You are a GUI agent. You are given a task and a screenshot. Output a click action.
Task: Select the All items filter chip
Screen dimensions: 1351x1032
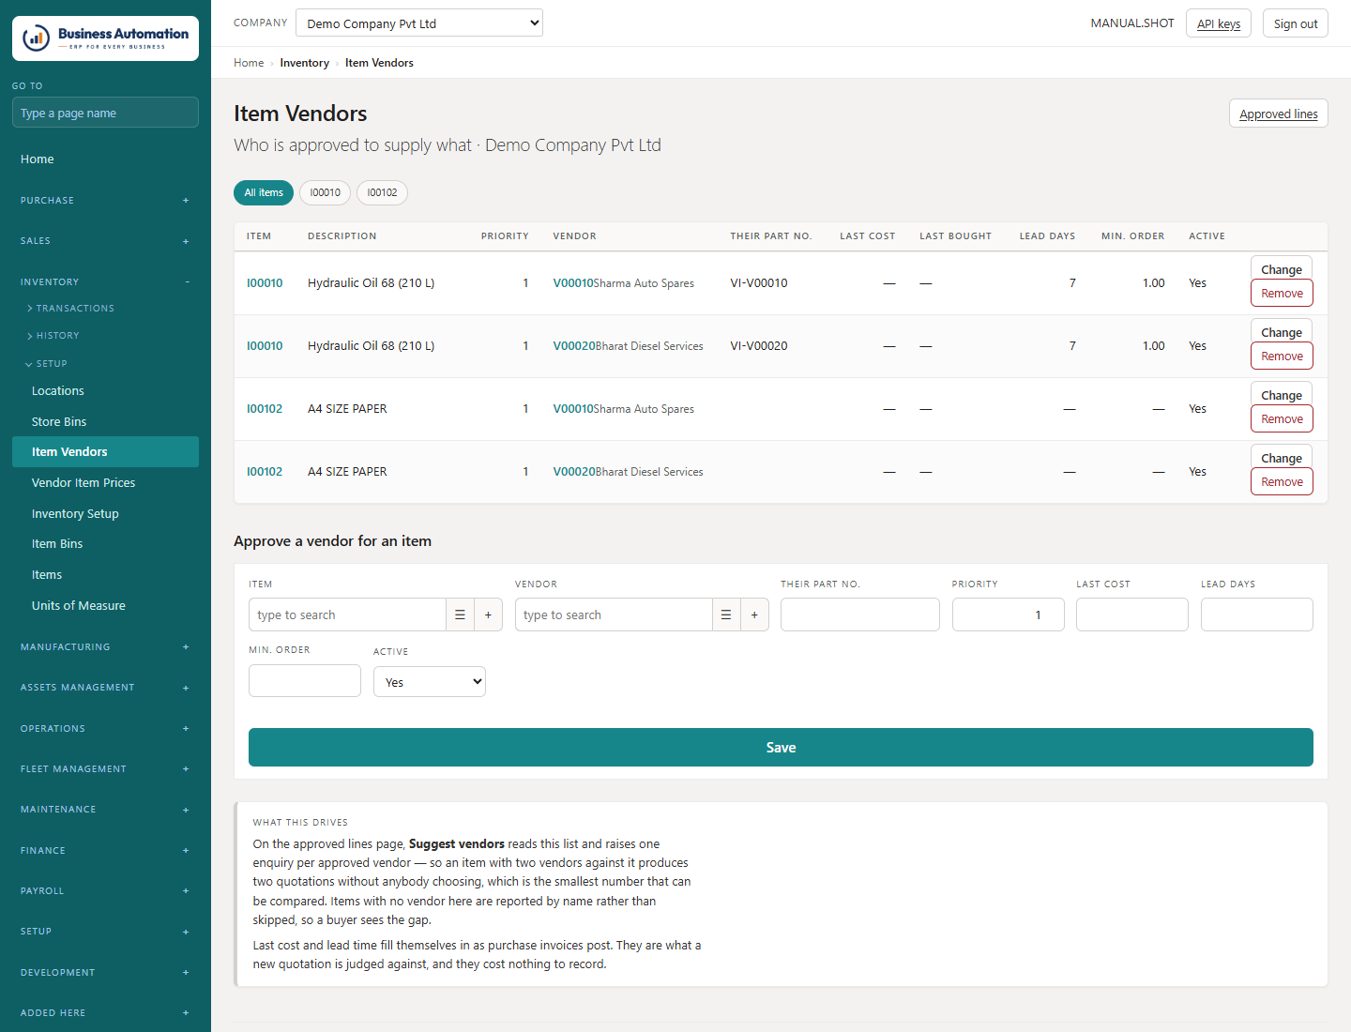[264, 192]
